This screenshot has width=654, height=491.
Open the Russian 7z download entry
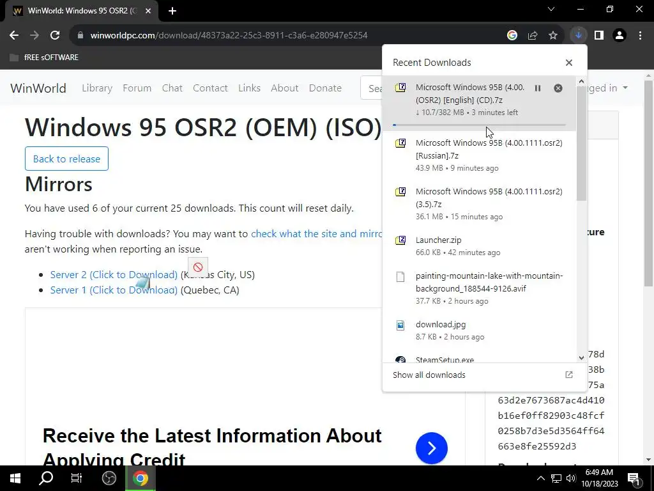pyautogui.click(x=479, y=155)
